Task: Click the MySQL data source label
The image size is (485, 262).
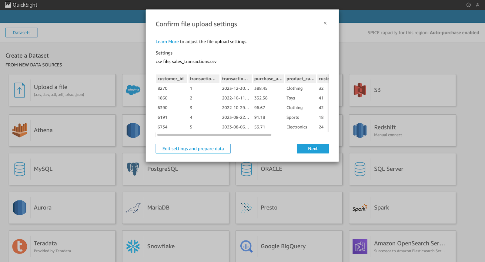Action: tap(43, 169)
